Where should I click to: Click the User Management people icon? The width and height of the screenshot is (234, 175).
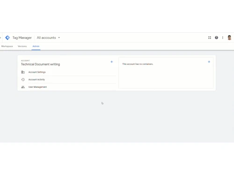coord(23,87)
